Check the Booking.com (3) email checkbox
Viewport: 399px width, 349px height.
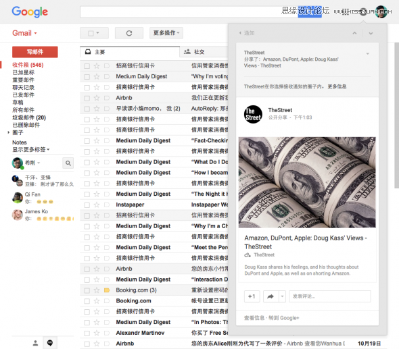click(87, 290)
